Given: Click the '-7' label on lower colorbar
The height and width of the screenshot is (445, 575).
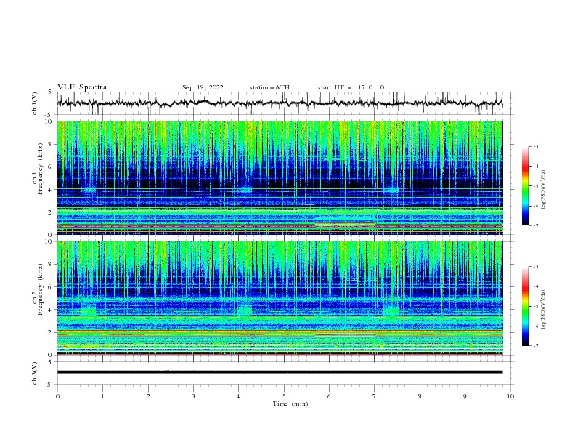Looking at the screenshot, I should click(535, 346).
